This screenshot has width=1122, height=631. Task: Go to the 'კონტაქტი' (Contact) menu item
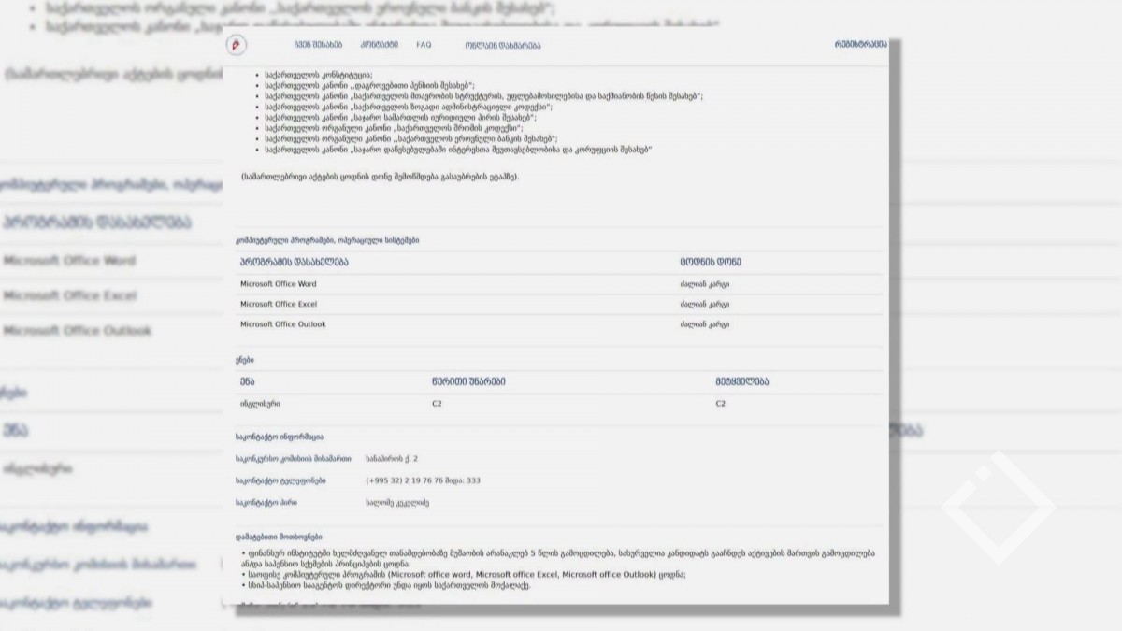(380, 45)
